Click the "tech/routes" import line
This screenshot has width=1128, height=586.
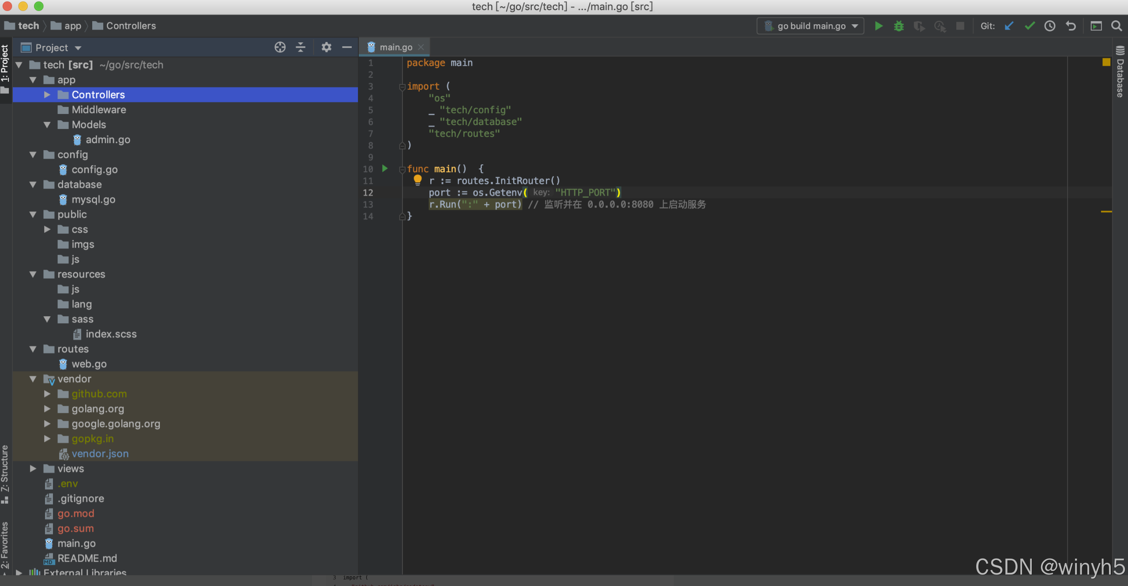[464, 133]
